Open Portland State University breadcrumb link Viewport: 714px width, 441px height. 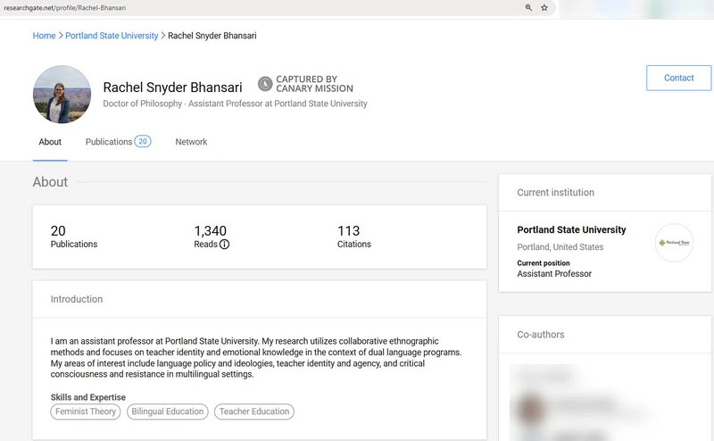pos(112,36)
